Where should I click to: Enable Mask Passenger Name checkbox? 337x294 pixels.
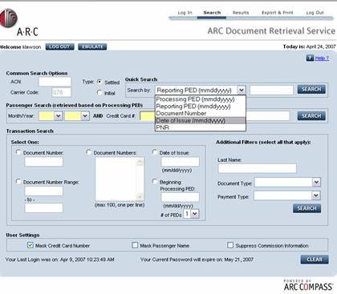click(135, 245)
